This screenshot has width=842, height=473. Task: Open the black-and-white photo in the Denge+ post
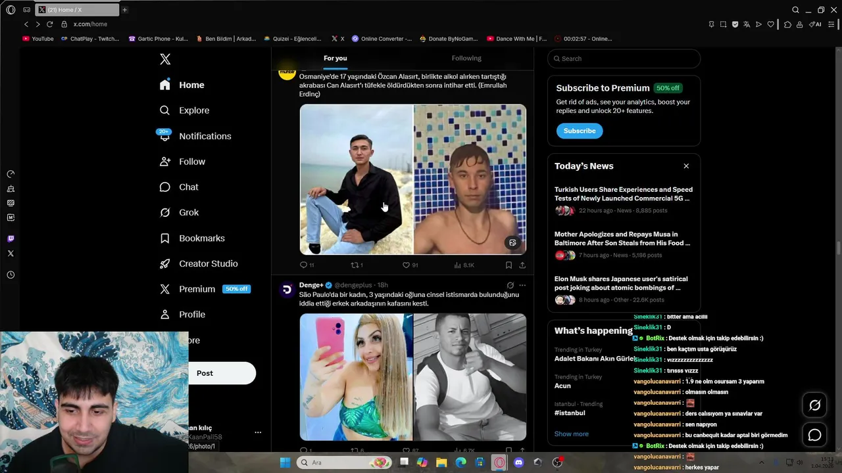(x=470, y=377)
